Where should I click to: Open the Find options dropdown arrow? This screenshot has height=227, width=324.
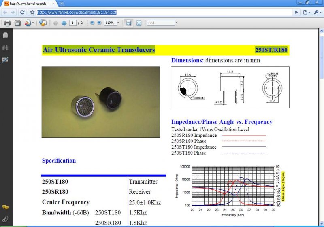[177, 23]
